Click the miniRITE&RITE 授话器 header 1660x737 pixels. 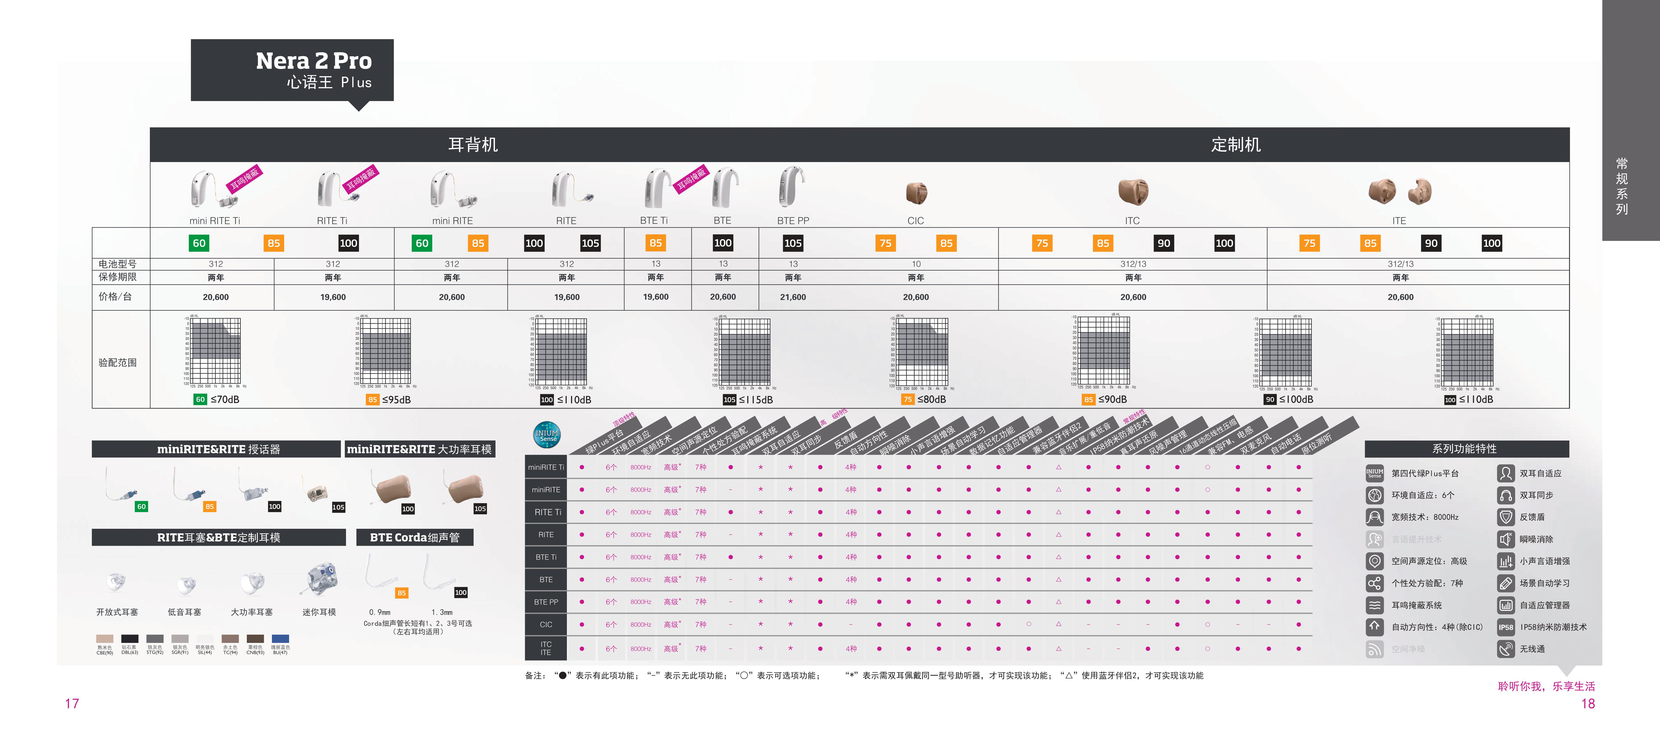(x=216, y=449)
